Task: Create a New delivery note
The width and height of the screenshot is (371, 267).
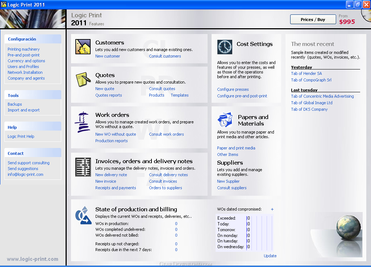Action: (x=111, y=175)
